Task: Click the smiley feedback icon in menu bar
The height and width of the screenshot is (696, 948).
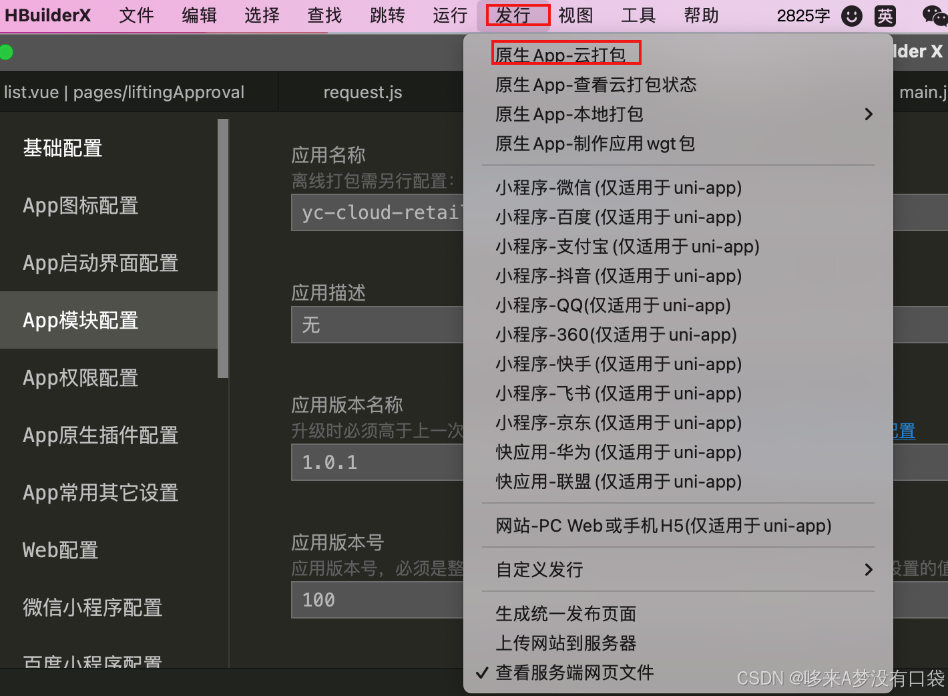Action: (x=852, y=15)
